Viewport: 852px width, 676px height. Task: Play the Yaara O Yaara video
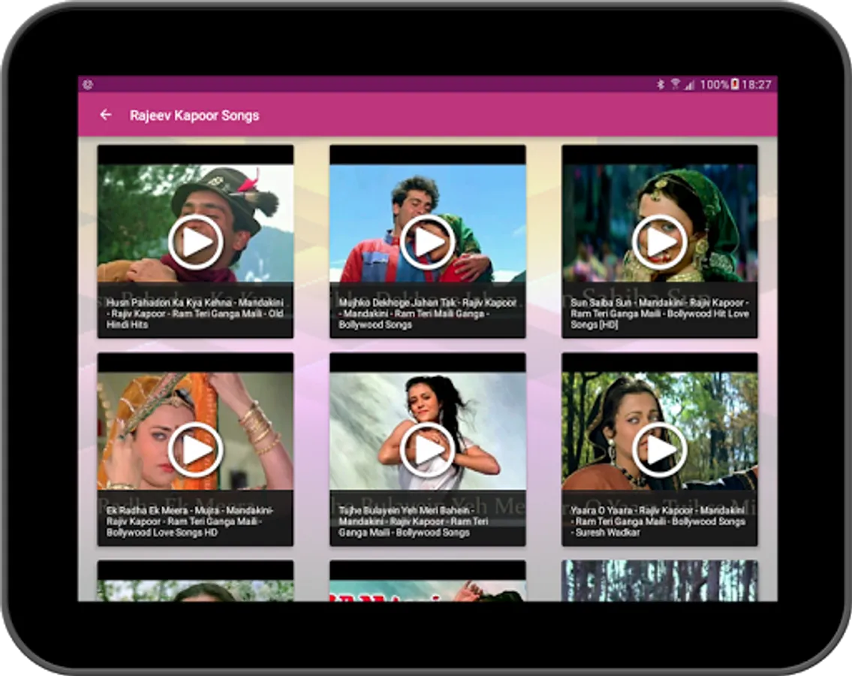(x=660, y=450)
